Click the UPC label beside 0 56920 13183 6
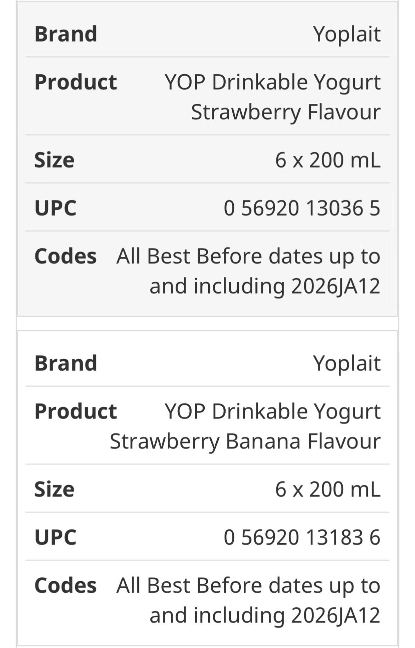 (x=55, y=537)
